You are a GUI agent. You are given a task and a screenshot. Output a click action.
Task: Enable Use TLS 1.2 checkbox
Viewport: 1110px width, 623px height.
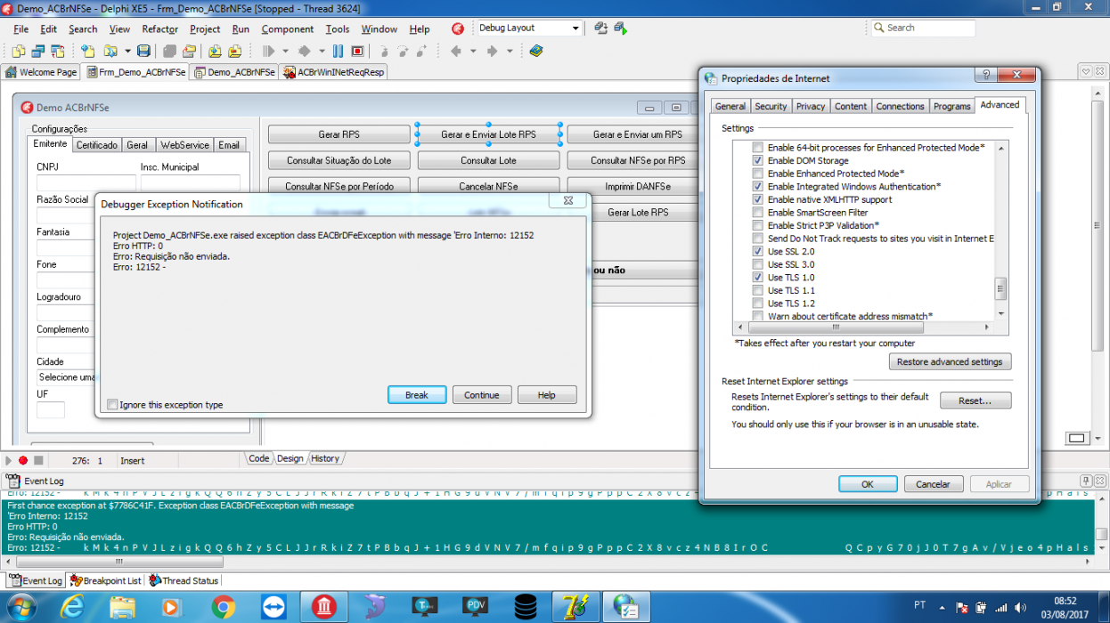pos(758,303)
